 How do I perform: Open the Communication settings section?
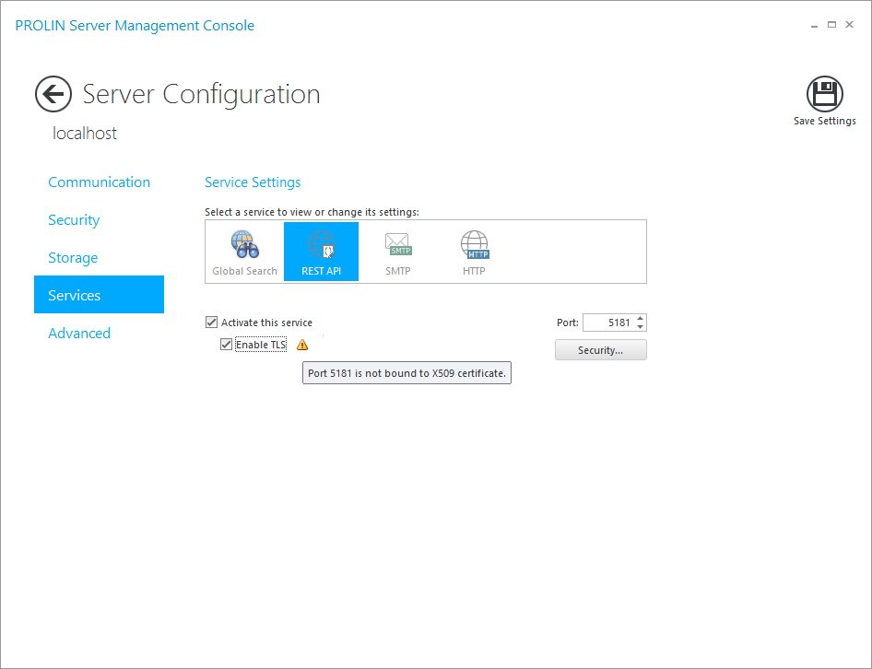coord(99,182)
